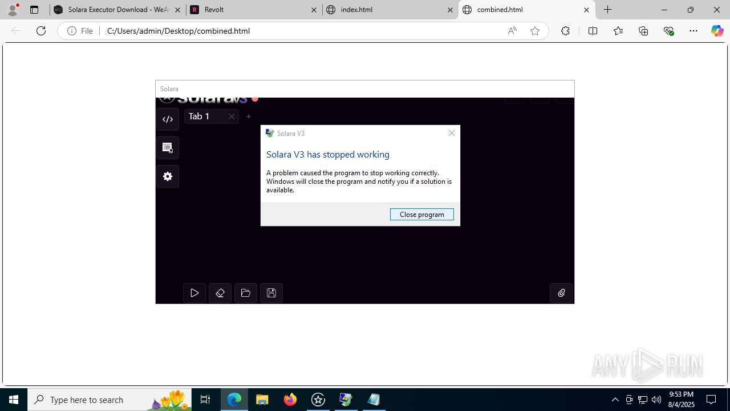
Task: Open browser Extensions puzzle icon
Action: click(x=565, y=31)
